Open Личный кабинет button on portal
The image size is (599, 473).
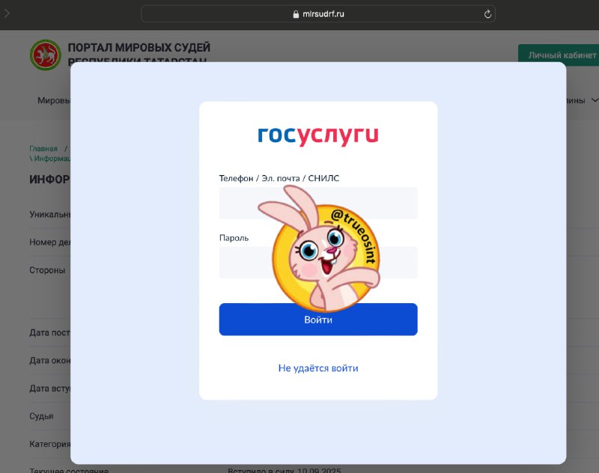tap(559, 55)
